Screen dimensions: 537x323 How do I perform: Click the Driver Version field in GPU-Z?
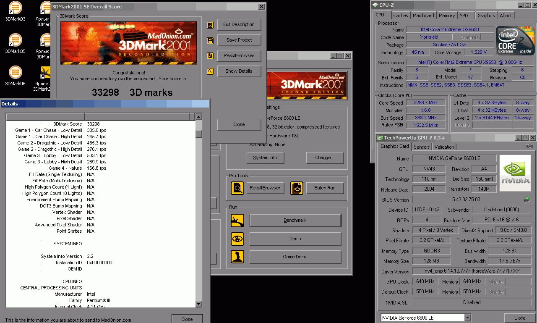pos(472,272)
